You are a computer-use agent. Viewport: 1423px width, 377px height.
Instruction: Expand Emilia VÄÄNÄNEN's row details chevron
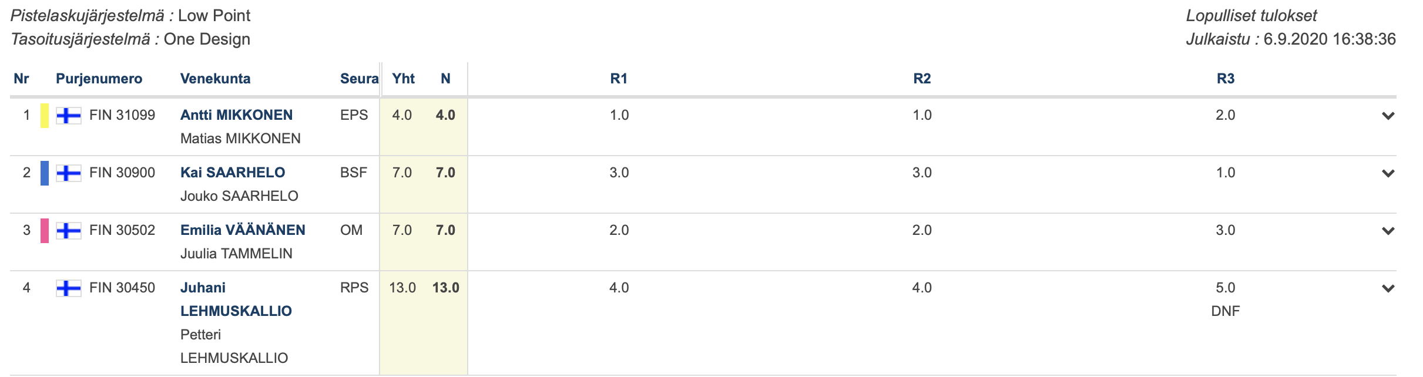point(1388,231)
